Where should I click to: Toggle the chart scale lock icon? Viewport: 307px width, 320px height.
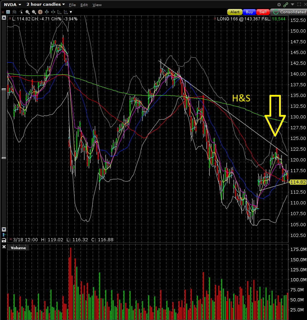point(4,240)
